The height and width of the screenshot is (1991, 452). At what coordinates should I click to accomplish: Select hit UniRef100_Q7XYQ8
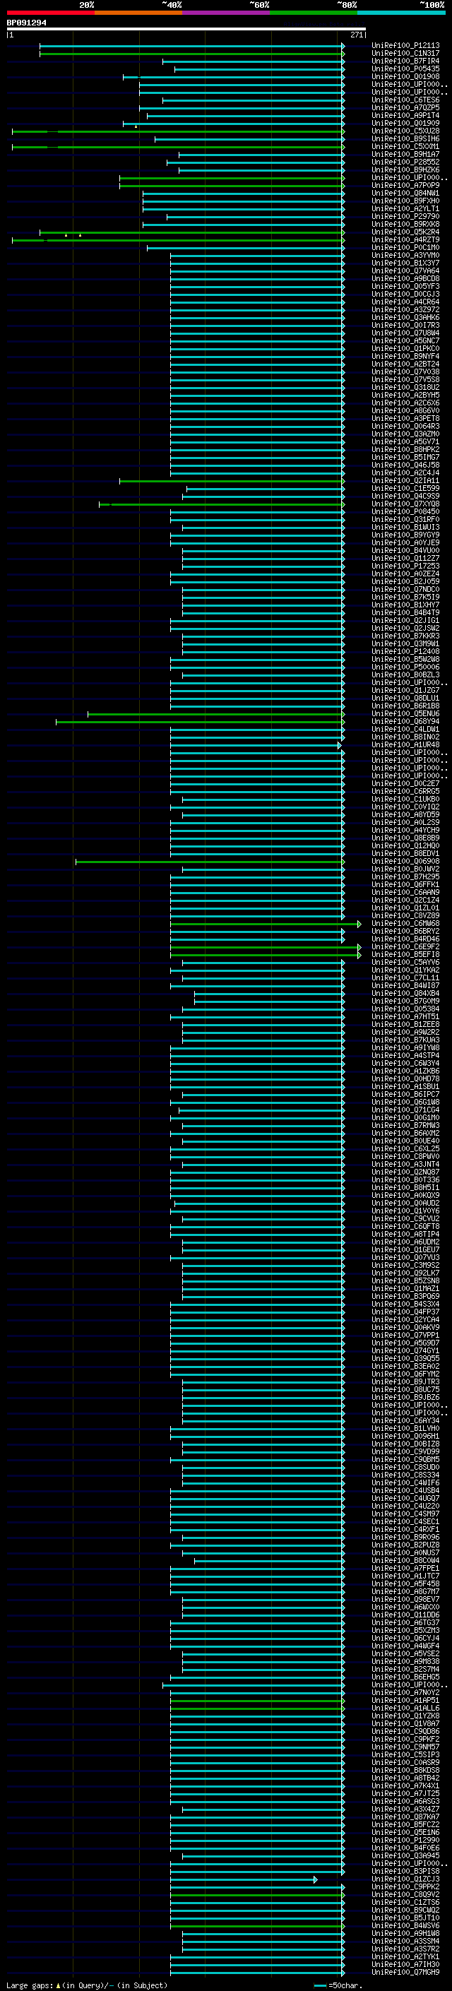(405, 504)
